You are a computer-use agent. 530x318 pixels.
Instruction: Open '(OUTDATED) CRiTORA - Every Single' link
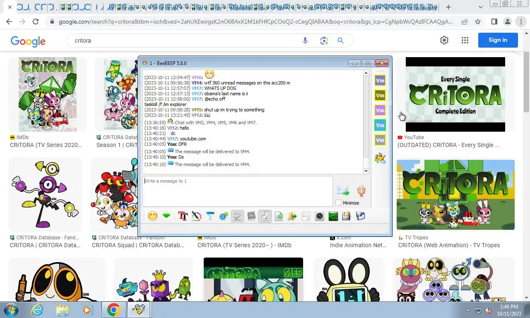click(448, 145)
